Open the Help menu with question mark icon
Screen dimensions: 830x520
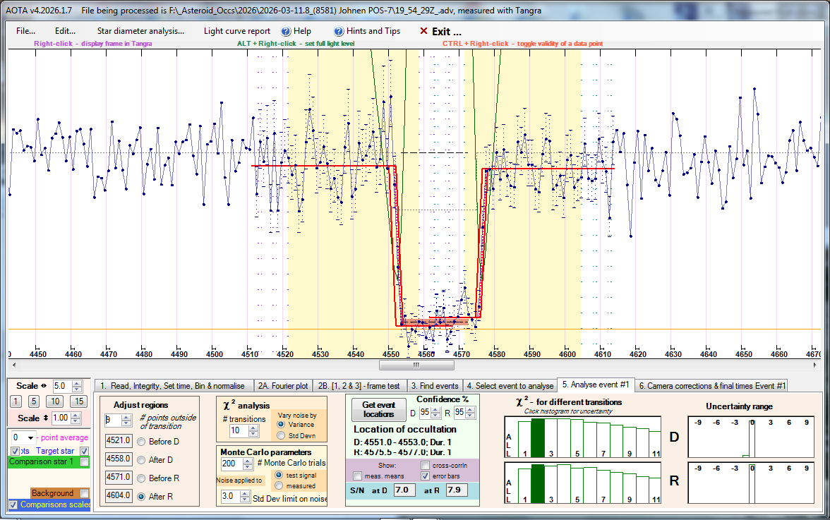point(296,31)
